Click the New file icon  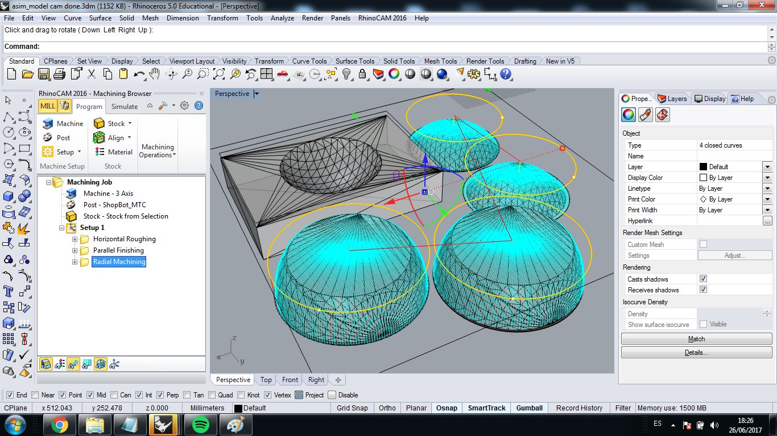(11, 74)
